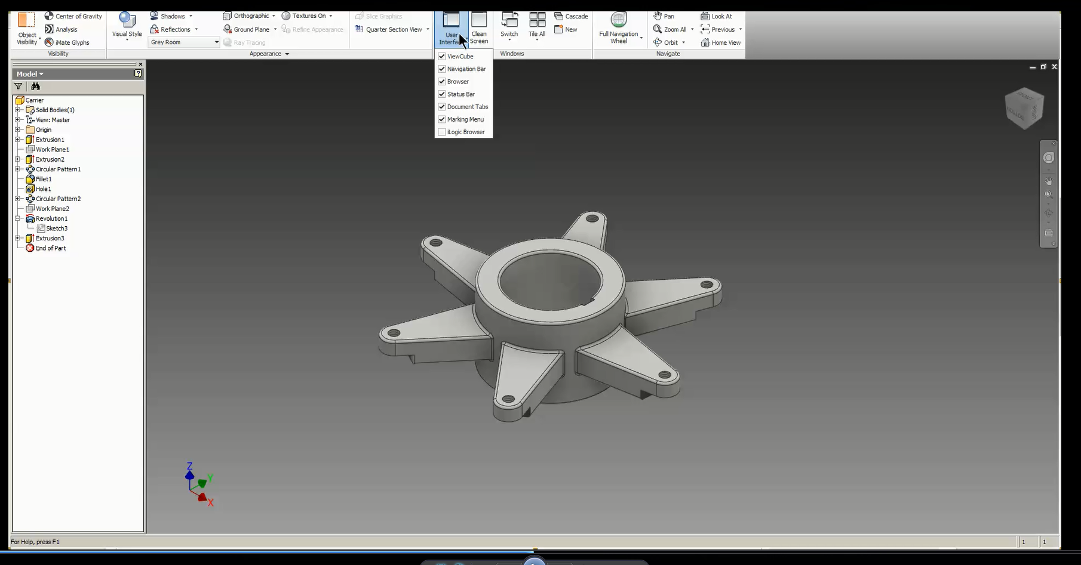This screenshot has width=1081, height=565.
Task: Click the Zoom All navigation icon
Action: (669, 29)
